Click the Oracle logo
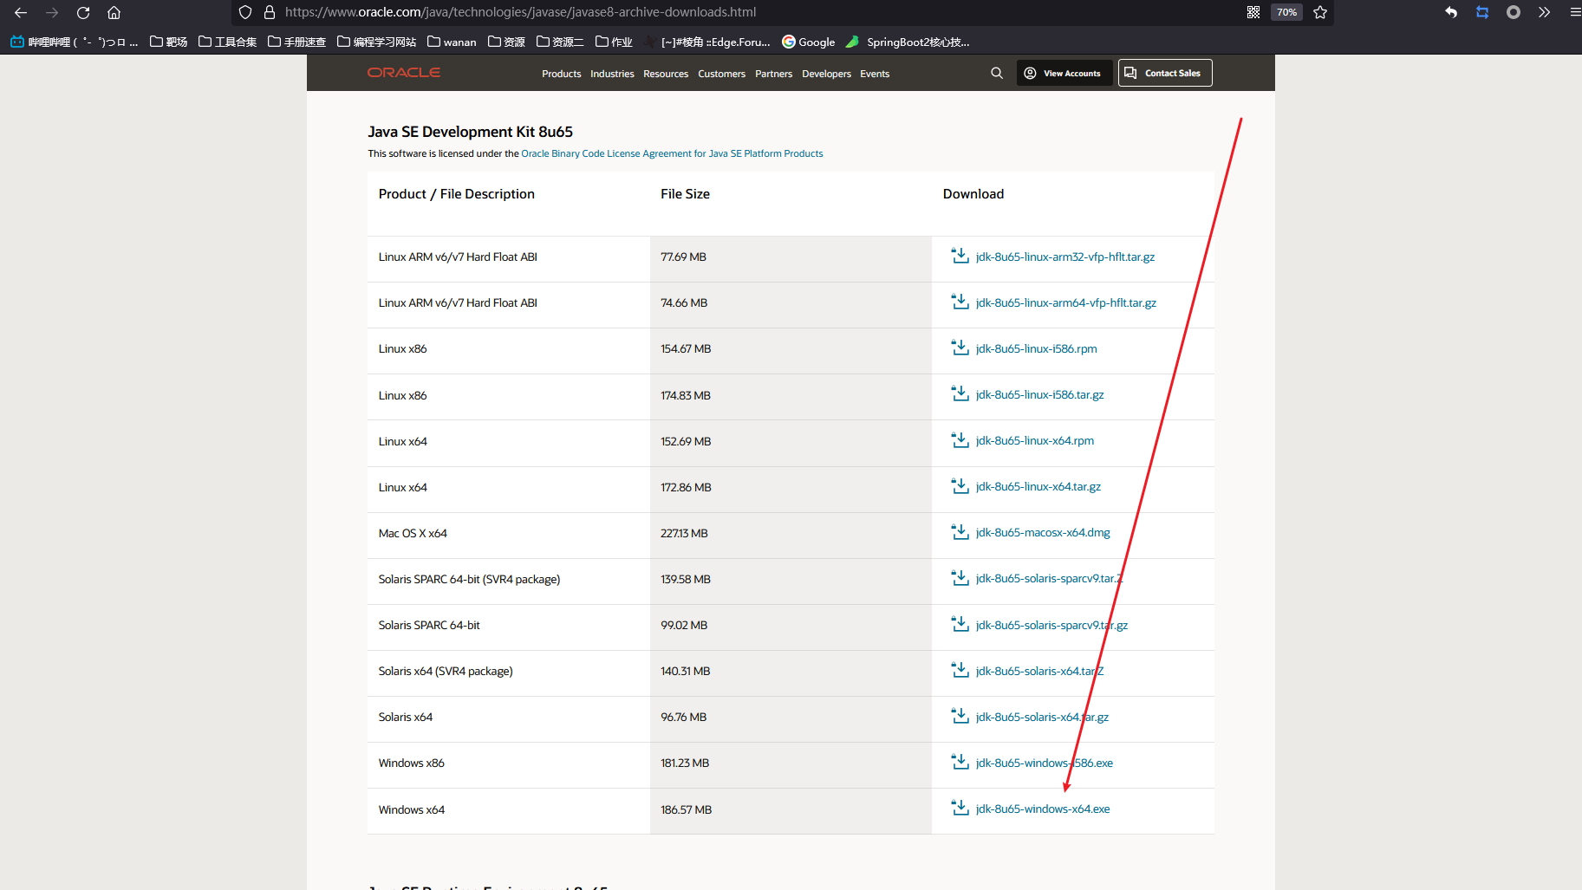1582x890 pixels. tap(404, 73)
